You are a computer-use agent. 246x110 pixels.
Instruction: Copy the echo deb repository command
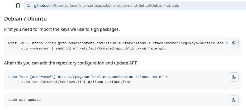tap(234, 77)
